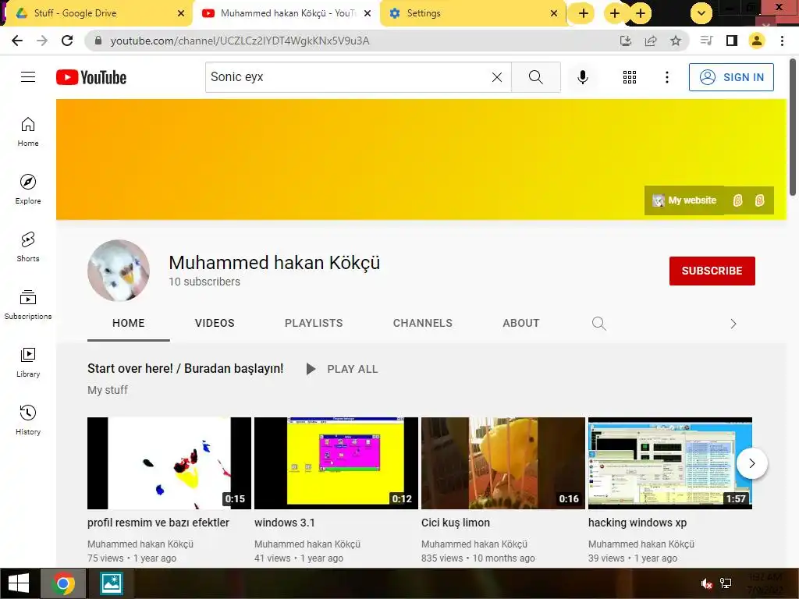Click the network icon in system tray
799x599 pixels.
coord(726,583)
